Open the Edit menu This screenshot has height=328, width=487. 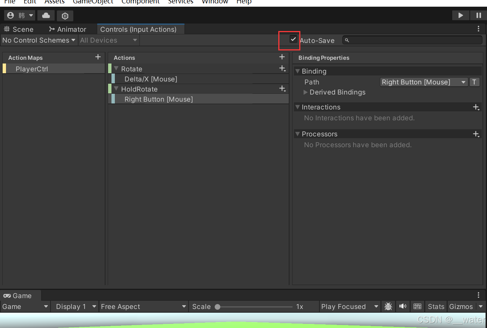(x=30, y=2)
